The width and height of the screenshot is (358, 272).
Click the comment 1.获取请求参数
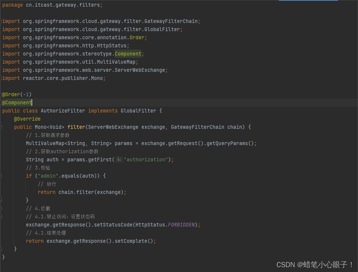[48, 135]
